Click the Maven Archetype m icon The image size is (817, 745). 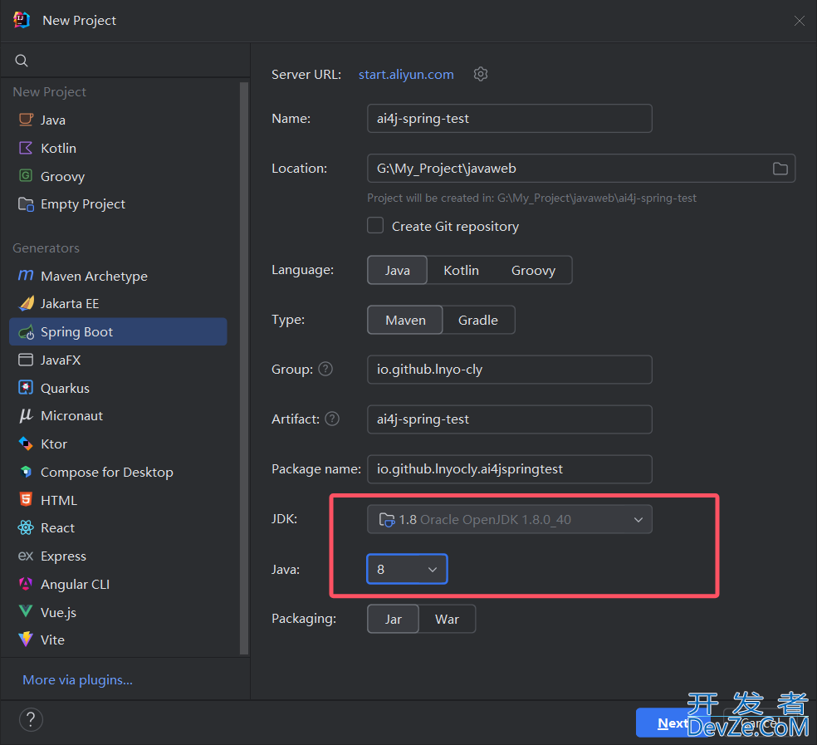[26, 275]
